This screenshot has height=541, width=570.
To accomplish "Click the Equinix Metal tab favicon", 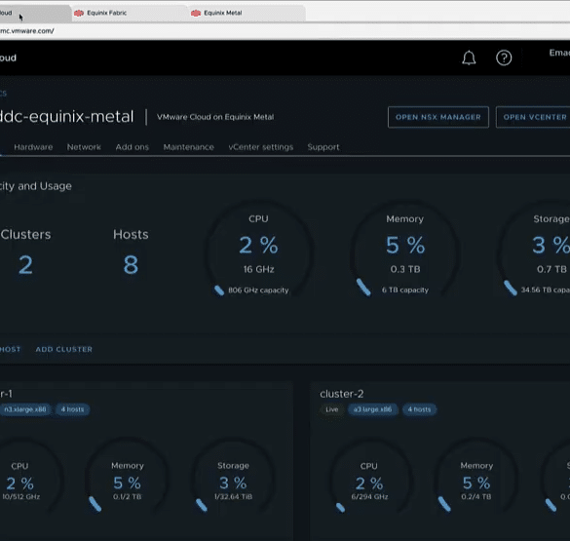I will click(x=196, y=13).
